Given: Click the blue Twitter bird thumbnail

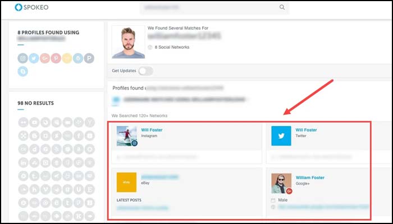Looking at the screenshot, I should 281,136.
